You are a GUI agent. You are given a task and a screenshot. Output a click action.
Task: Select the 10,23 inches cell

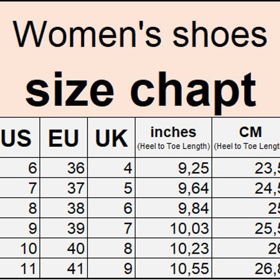tap(174, 248)
